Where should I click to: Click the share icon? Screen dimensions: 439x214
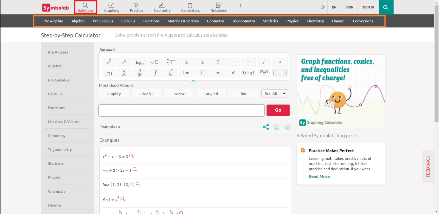tap(266, 127)
